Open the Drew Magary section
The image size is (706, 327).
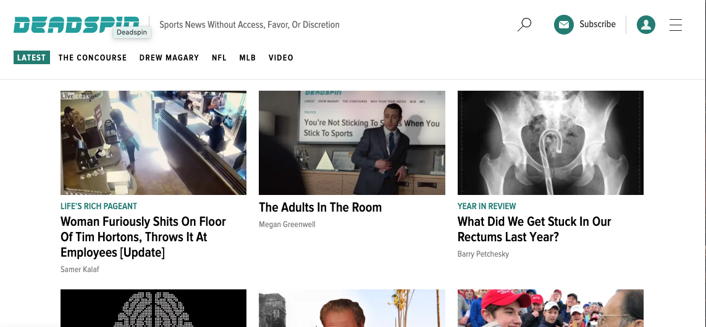pos(169,57)
